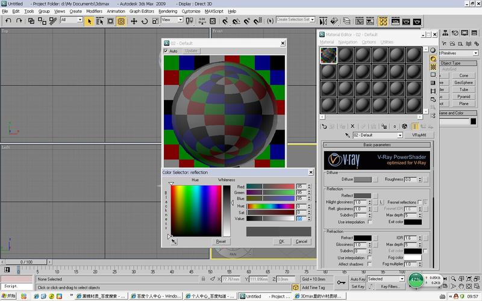
Task: Click the eyedropper icon in Color Selector
Action: pos(174,241)
